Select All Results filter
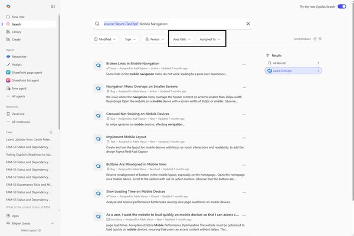The width and height of the screenshot is (354, 236). point(293,63)
